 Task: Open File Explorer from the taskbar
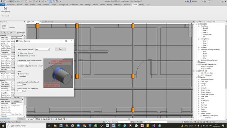click(55, 126)
